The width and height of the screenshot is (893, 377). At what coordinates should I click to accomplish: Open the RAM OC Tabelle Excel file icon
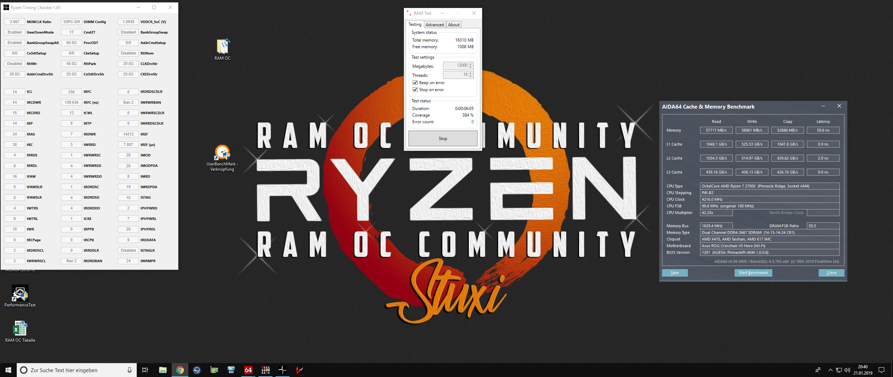(20, 329)
